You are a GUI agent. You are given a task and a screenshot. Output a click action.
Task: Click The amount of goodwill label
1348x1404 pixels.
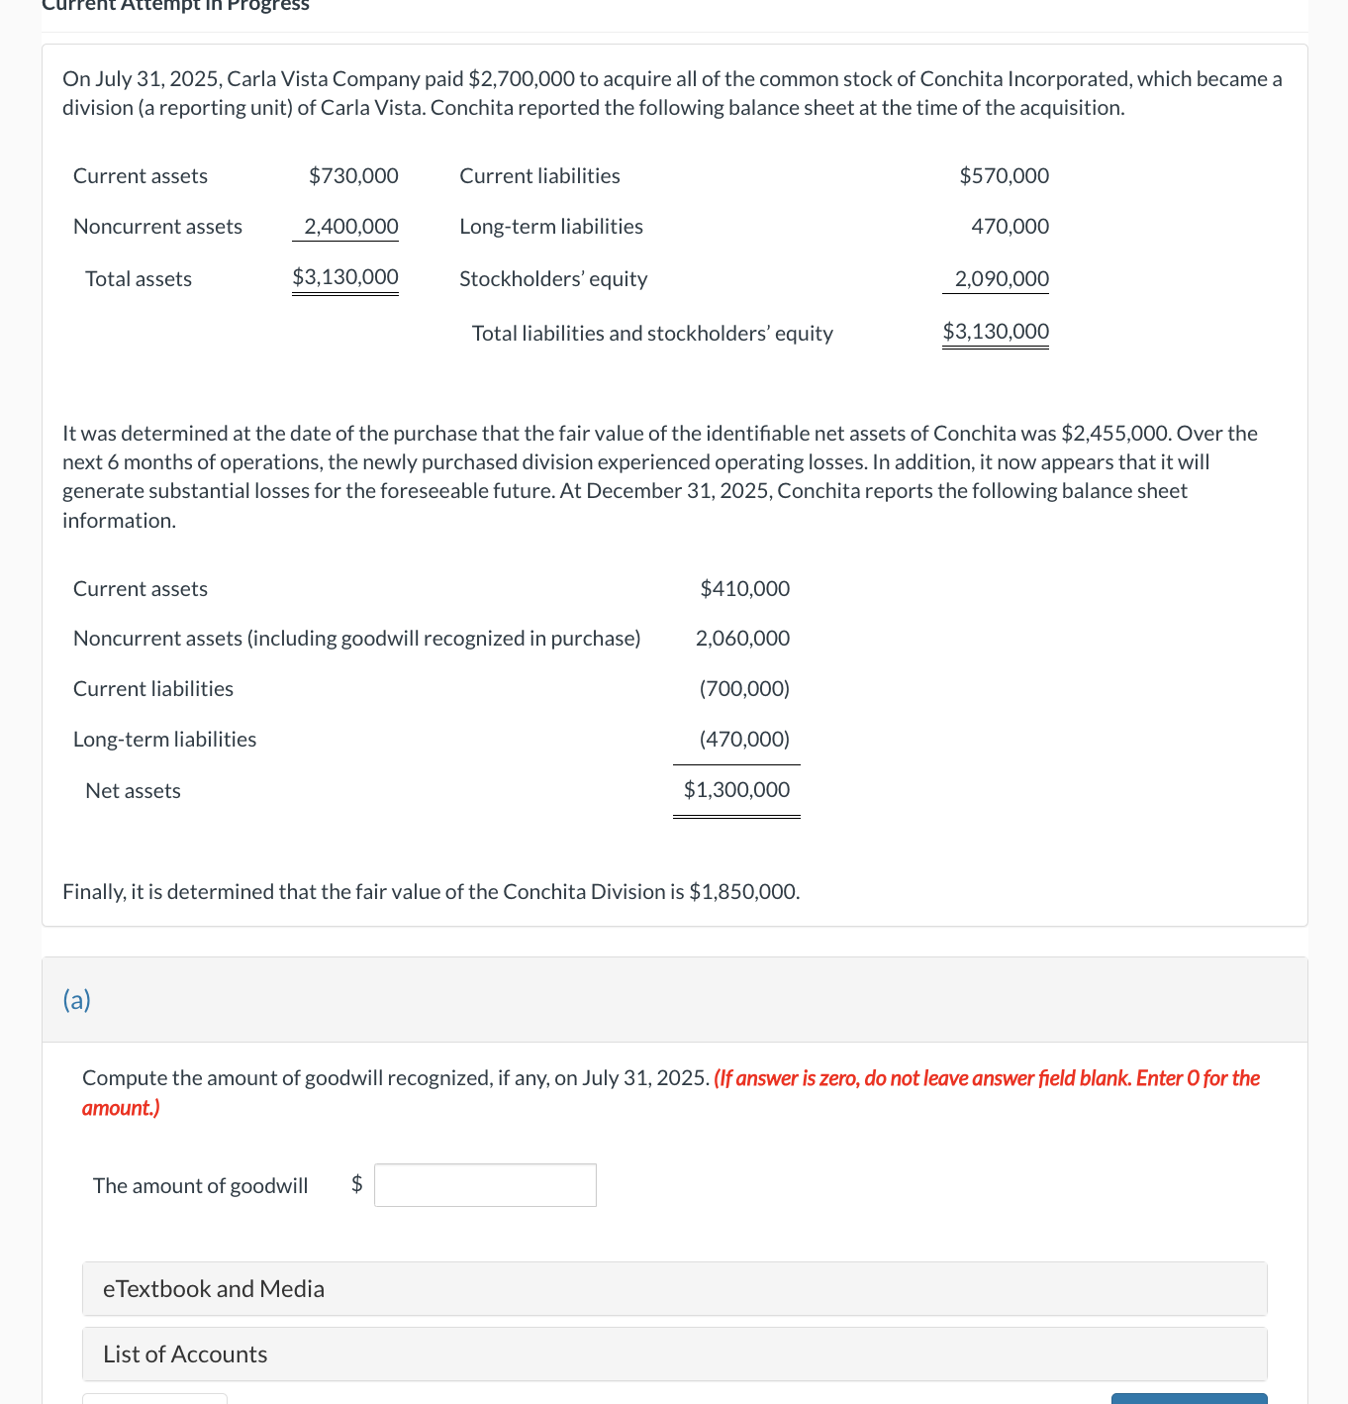tap(200, 1184)
